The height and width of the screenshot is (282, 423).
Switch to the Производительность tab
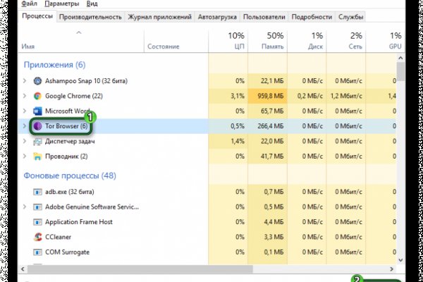click(x=90, y=16)
